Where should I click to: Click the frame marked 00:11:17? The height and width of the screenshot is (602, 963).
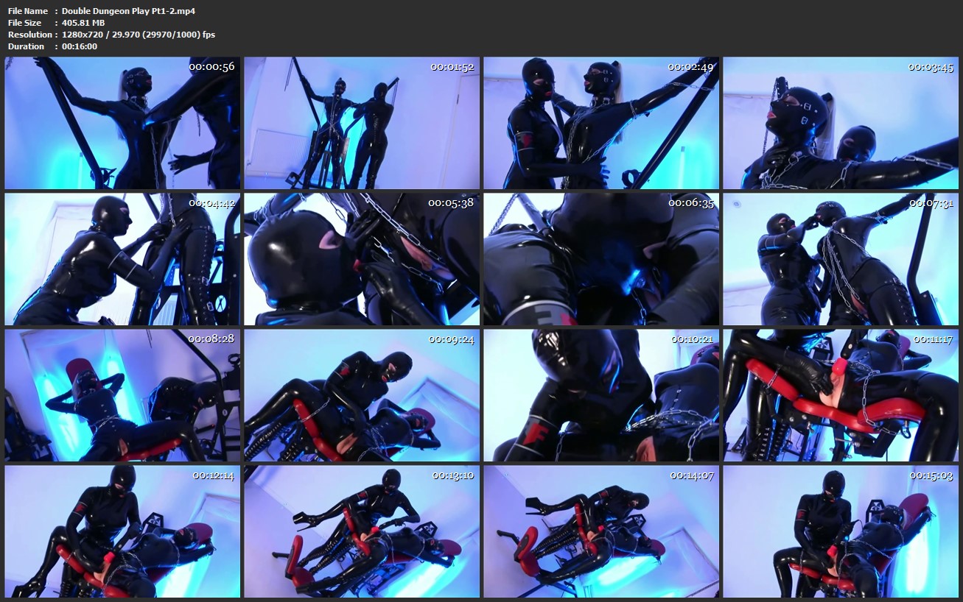pyautogui.click(x=841, y=395)
